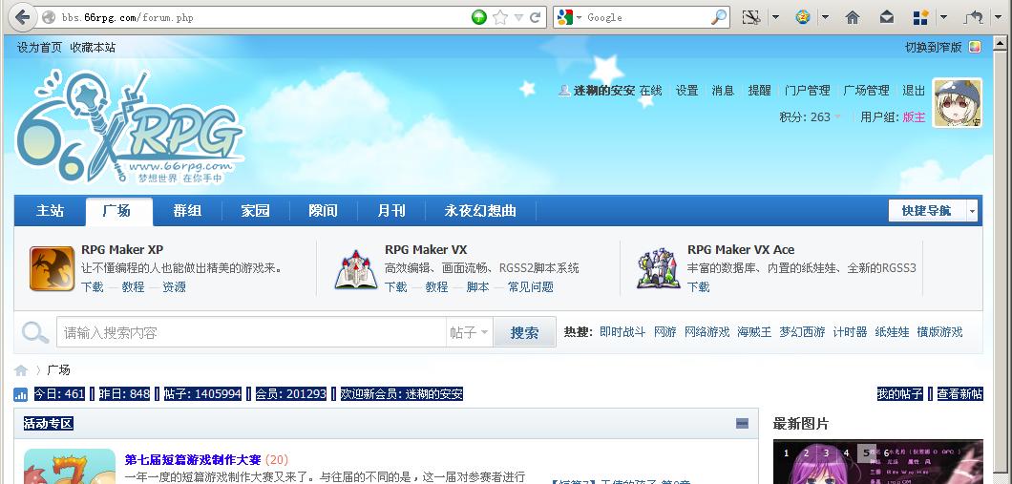Open dropdown next to screenshot tool icon

[775, 18]
